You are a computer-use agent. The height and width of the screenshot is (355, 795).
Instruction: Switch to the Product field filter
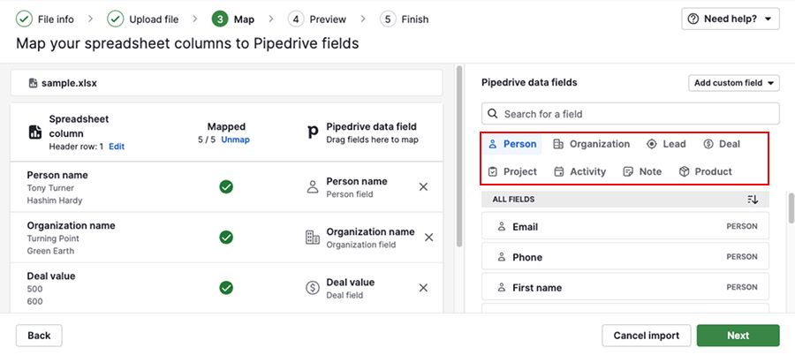(x=705, y=171)
